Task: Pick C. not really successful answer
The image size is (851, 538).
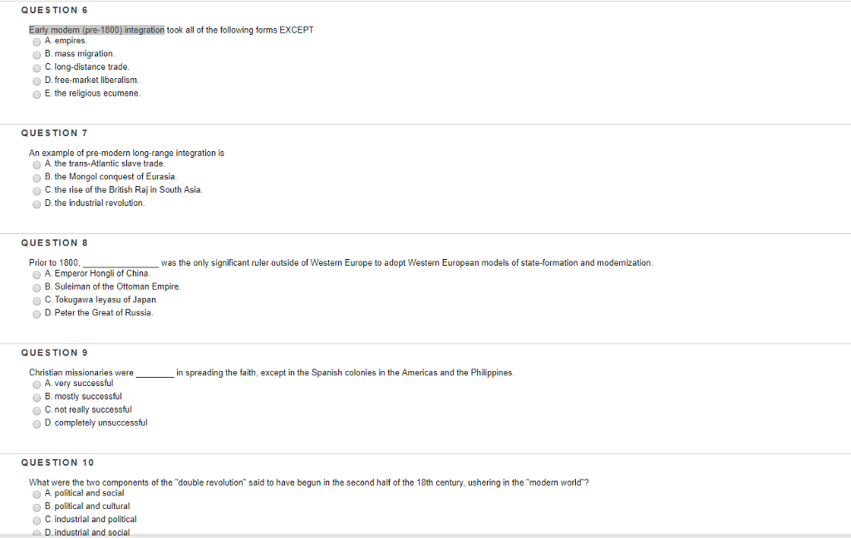Action: tap(37, 411)
